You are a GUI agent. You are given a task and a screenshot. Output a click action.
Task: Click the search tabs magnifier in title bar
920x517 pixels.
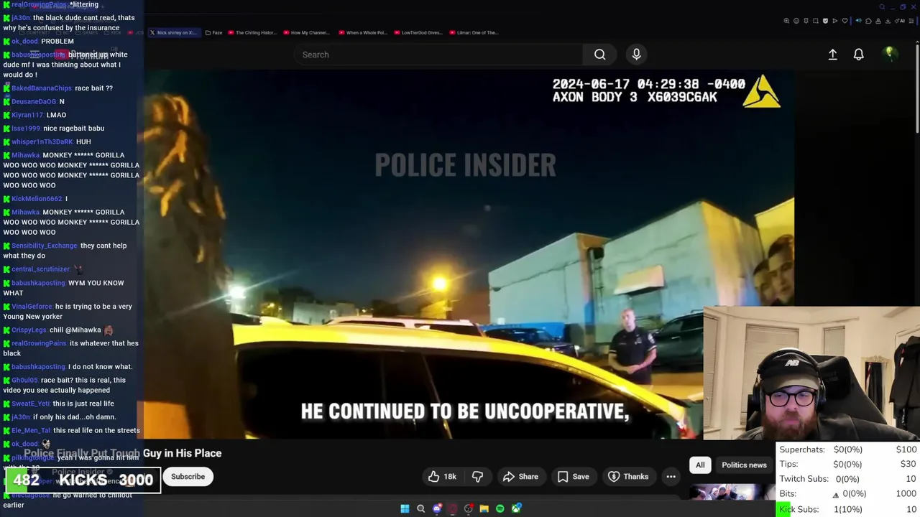[x=882, y=7]
